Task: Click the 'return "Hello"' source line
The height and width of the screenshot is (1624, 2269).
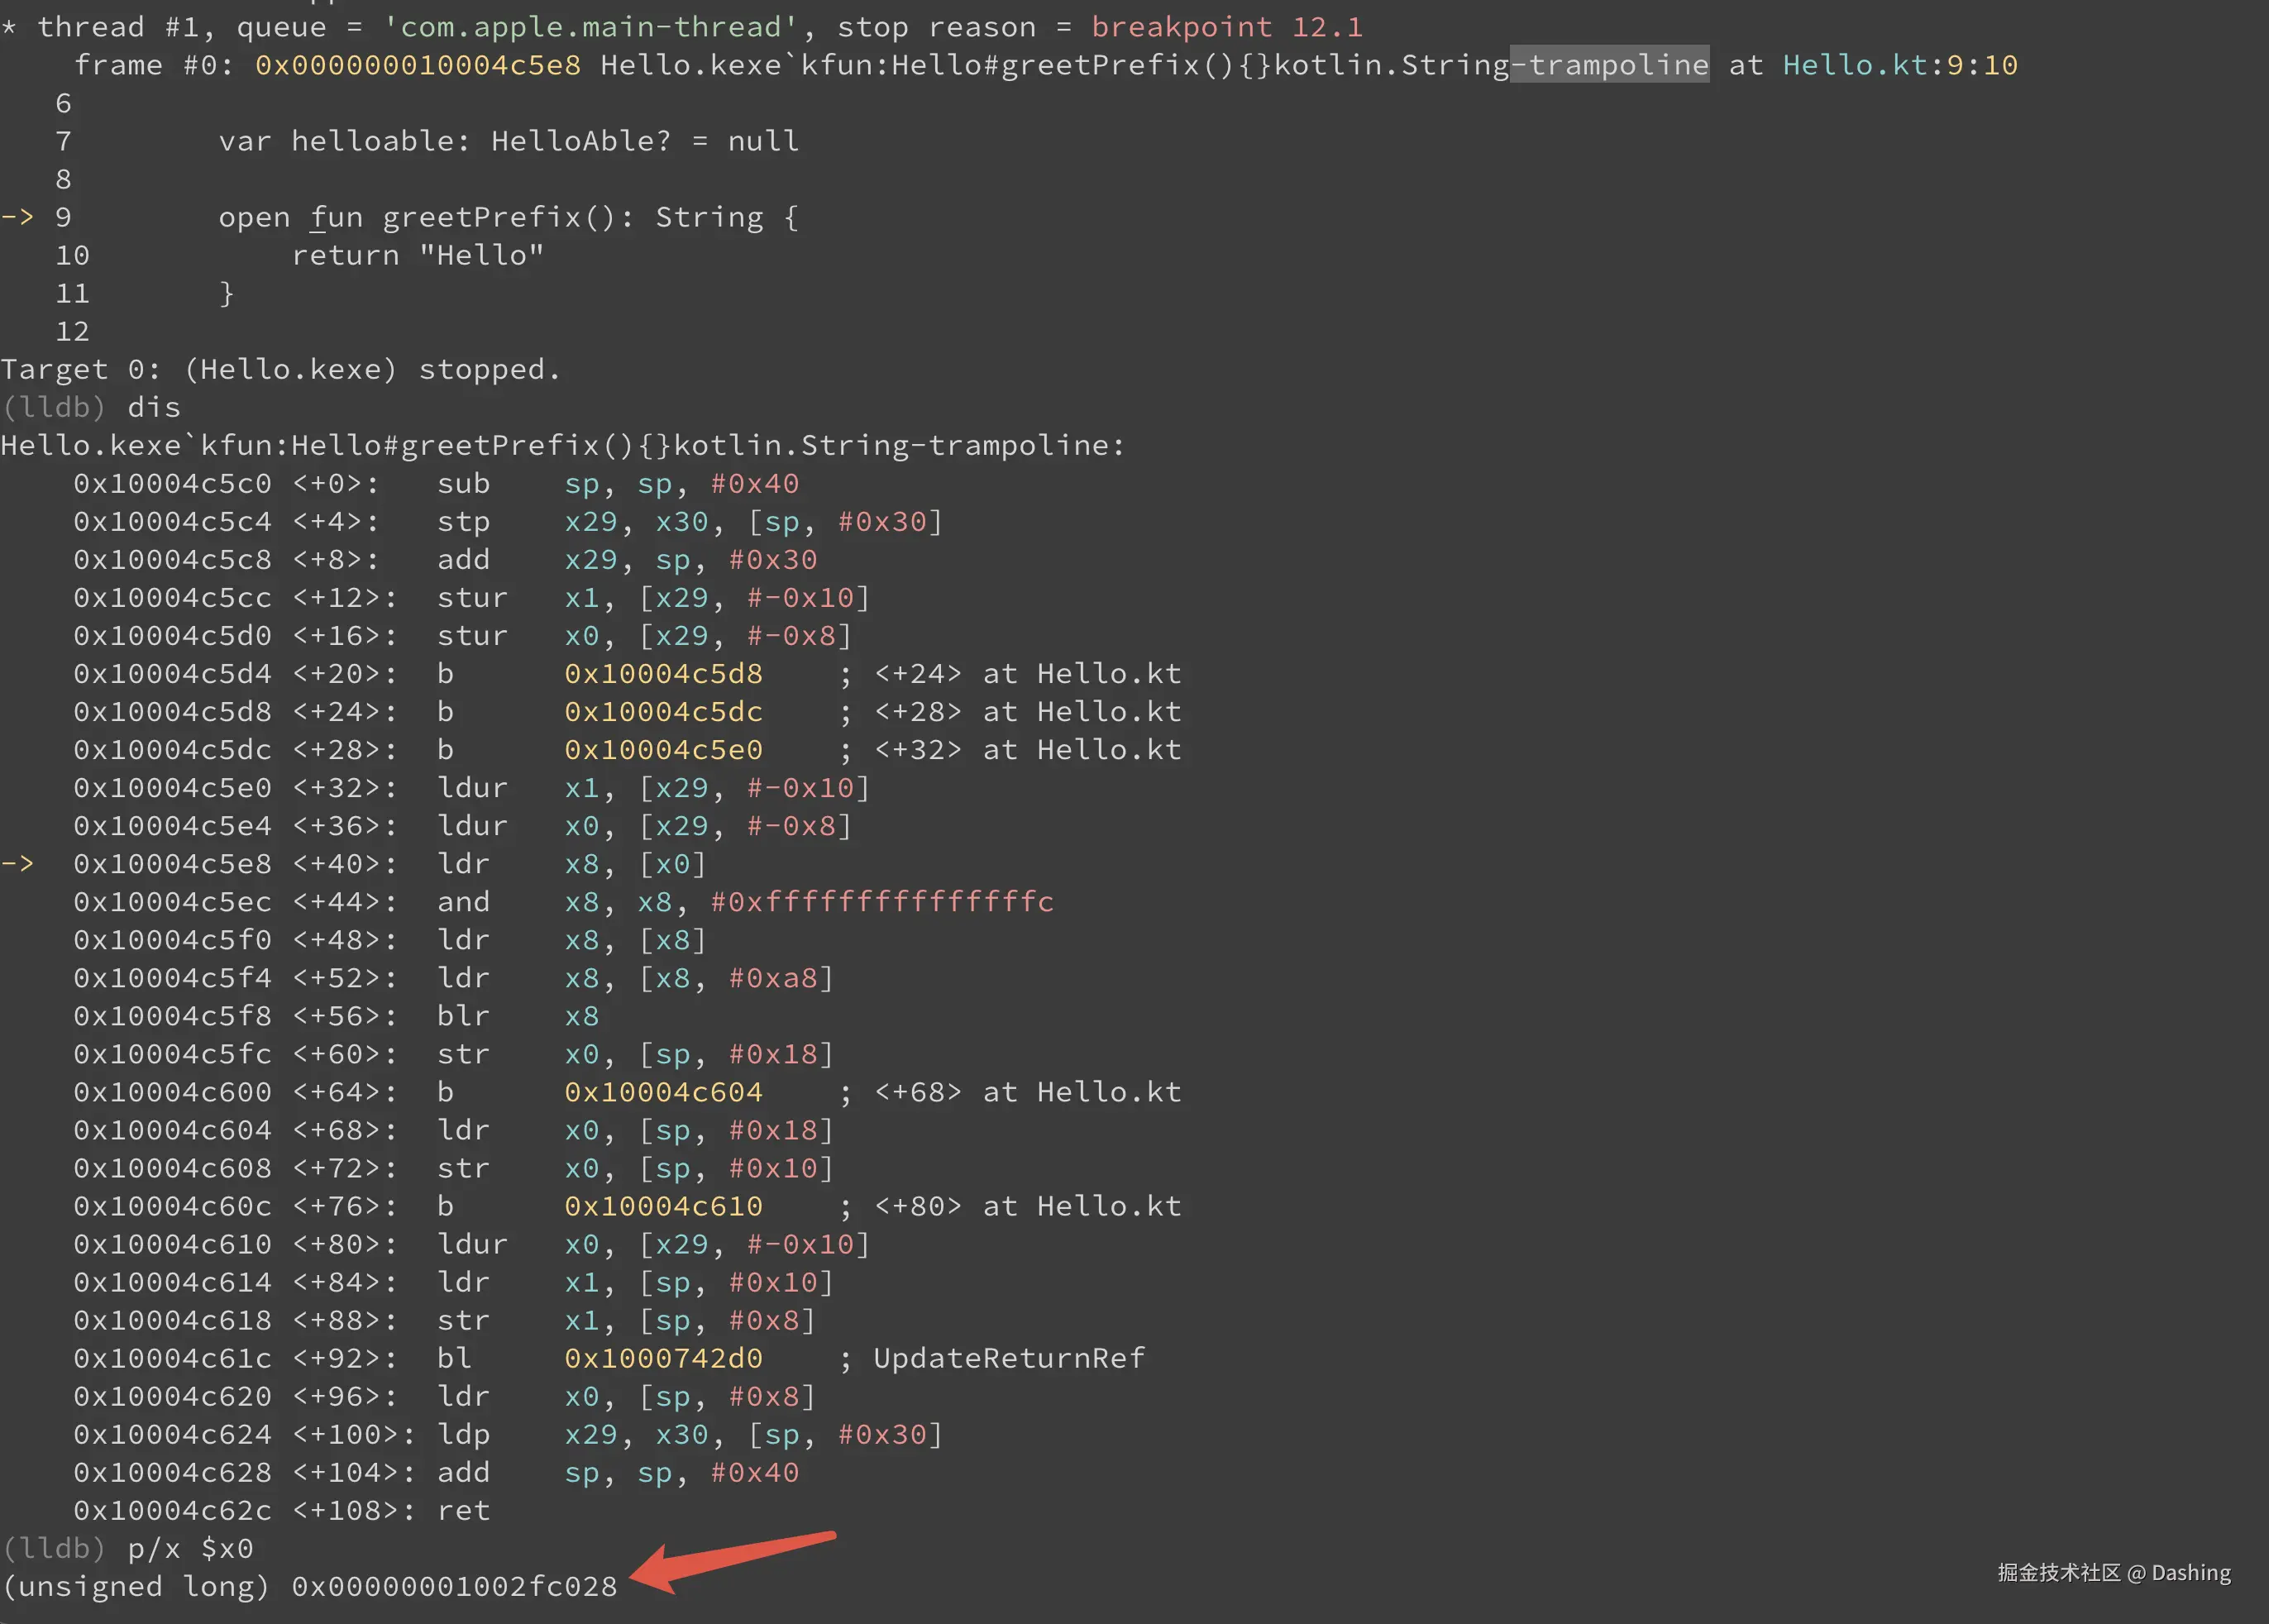Action: pyautogui.click(x=417, y=255)
